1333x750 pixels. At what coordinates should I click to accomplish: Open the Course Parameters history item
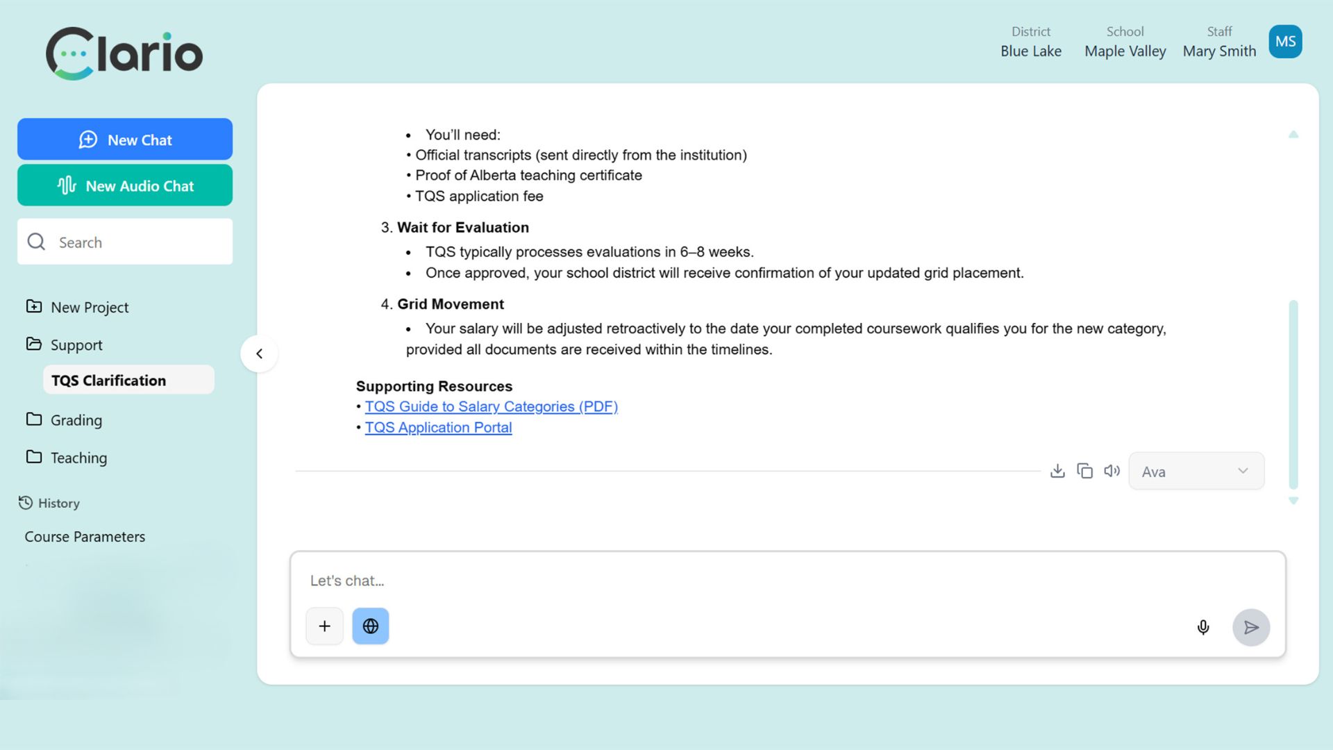tap(85, 537)
